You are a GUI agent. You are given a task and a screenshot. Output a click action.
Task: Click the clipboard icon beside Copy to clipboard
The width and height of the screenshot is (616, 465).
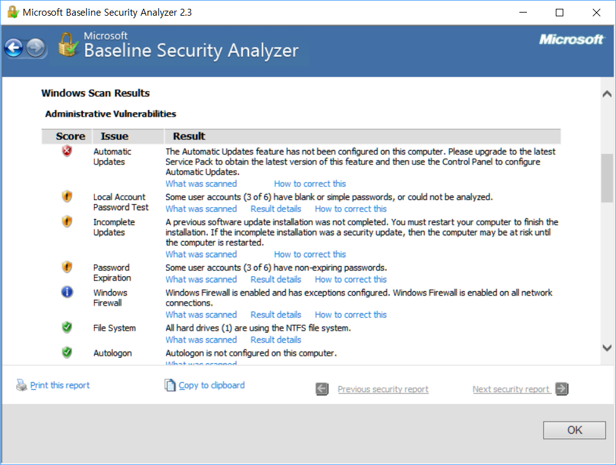[170, 385]
